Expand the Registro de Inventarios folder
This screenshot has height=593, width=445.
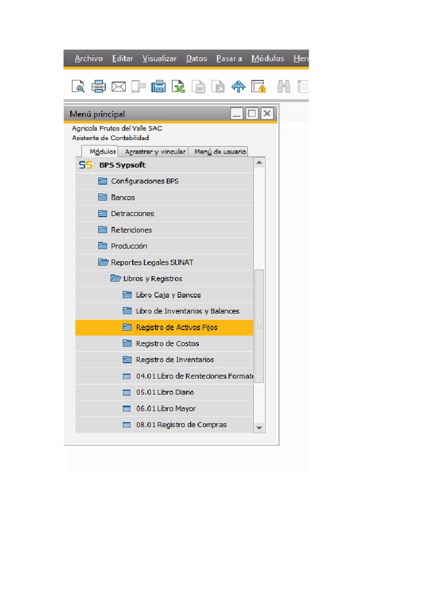[164, 360]
